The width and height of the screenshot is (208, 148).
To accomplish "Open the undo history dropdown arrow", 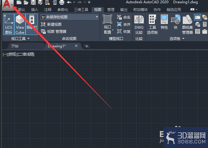I will point(74,2).
